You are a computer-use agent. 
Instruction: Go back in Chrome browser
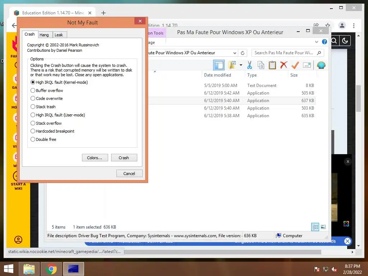coord(14,26)
